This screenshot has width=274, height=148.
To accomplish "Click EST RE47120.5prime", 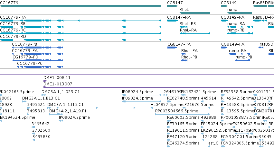I will (169, 140).
